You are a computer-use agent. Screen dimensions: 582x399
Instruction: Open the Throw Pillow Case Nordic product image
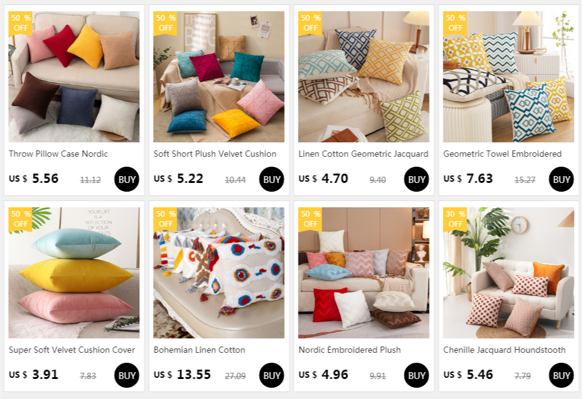tap(74, 76)
